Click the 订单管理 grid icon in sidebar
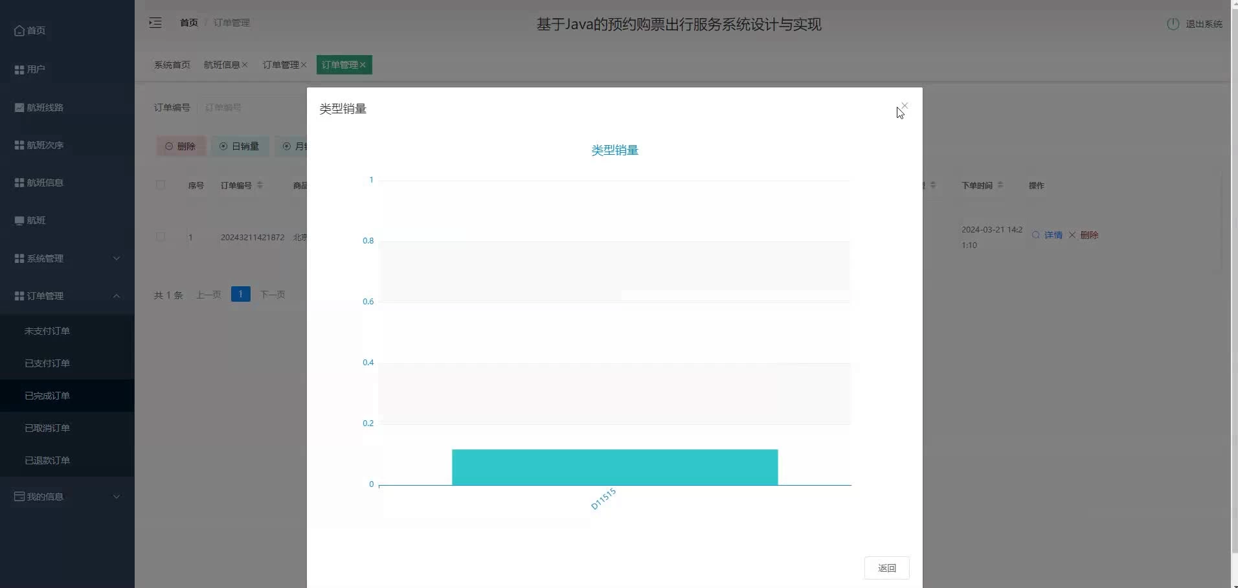Image resolution: width=1238 pixels, height=588 pixels. (x=19, y=296)
